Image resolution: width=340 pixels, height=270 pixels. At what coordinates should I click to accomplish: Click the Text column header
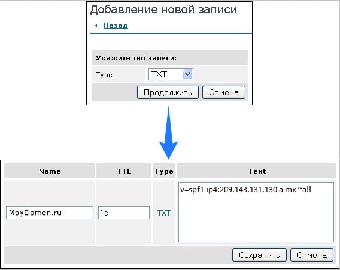[x=257, y=171]
